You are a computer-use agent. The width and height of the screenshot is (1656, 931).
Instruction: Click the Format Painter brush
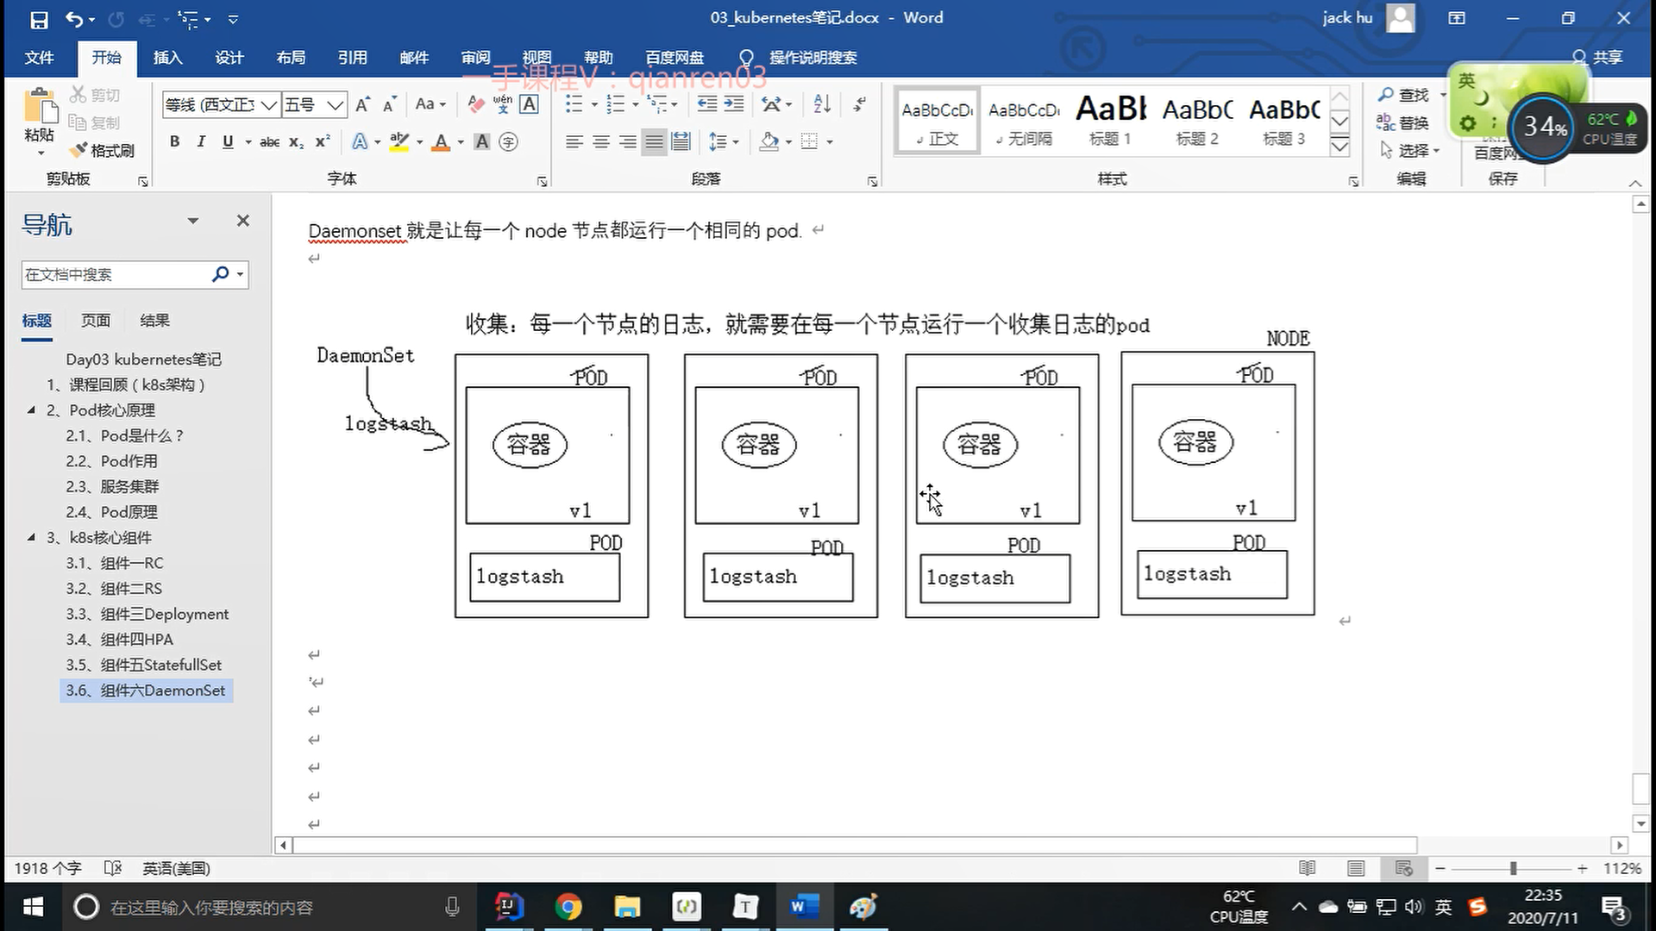103,150
